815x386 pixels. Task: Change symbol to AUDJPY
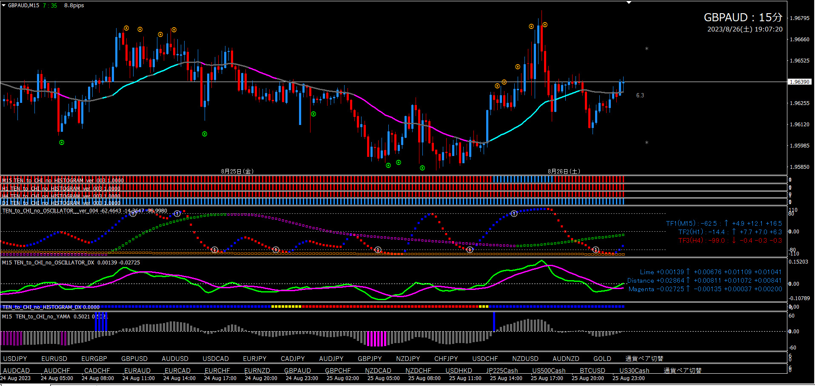click(x=331, y=359)
